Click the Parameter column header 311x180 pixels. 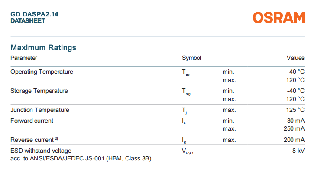click(24, 58)
